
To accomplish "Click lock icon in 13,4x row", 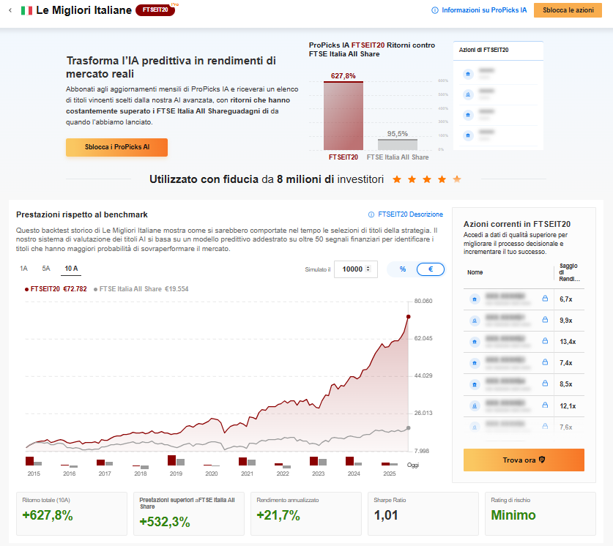I will [x=545, y=341].
